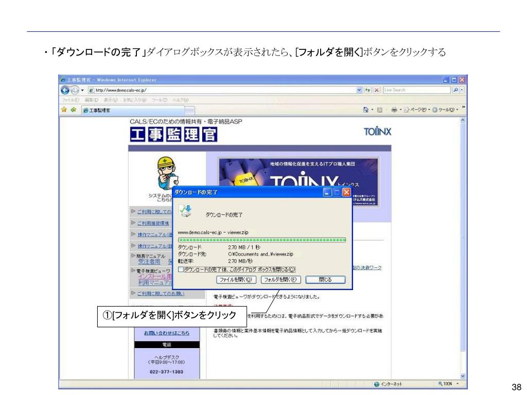
Task: Select the 工事監理官 browser tab
Action: point(133,110)
